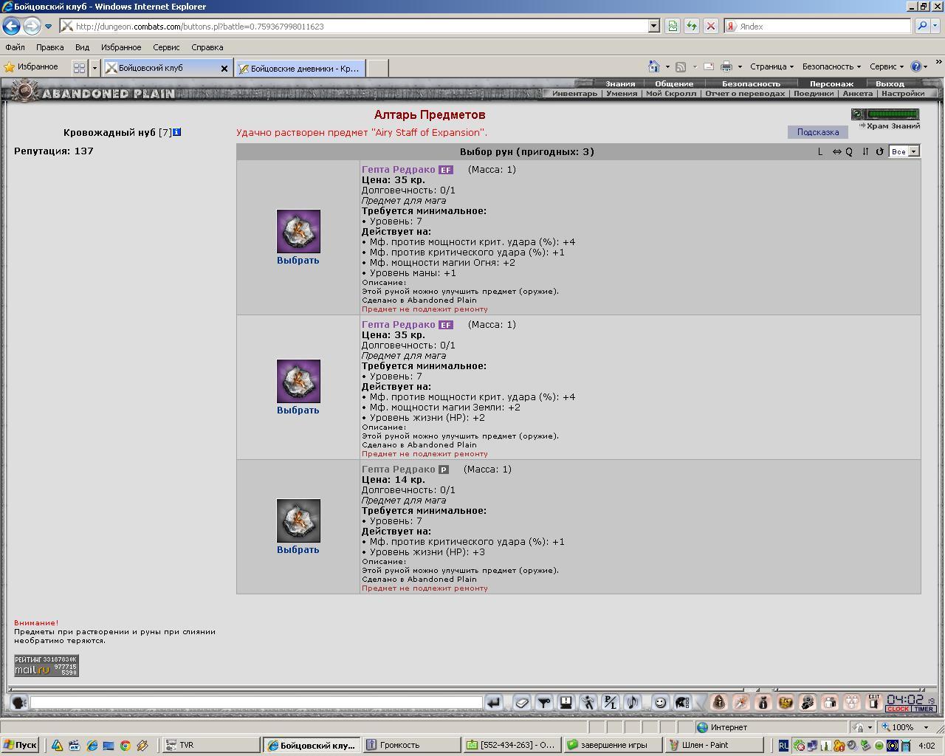Open the 'Правка' menu
The height and width of the screenshot is (756, 945).
[x=49, y=47]
